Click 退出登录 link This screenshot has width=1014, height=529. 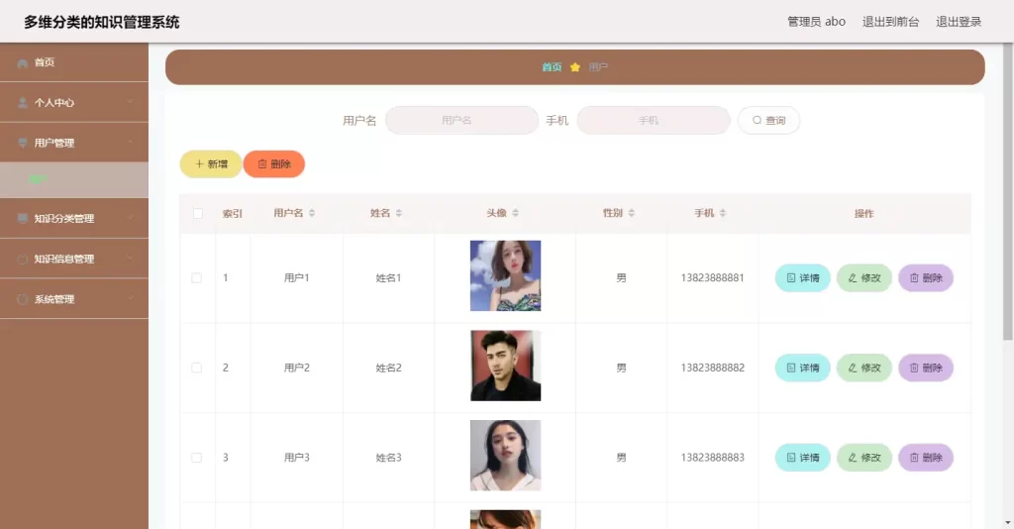click(959, 22)
